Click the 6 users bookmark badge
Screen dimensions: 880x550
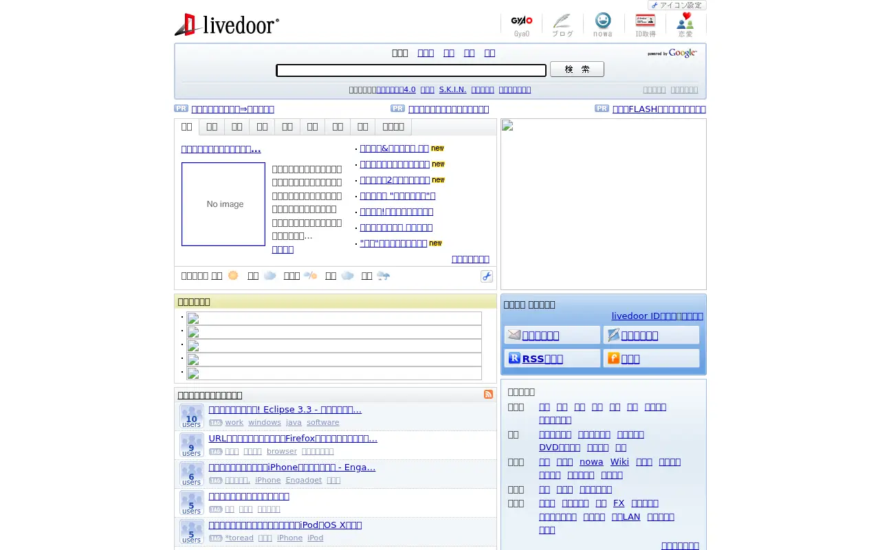(x=192, y=474)
